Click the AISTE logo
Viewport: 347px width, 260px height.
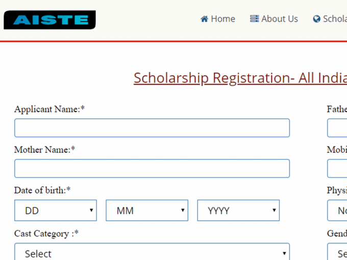50,20
